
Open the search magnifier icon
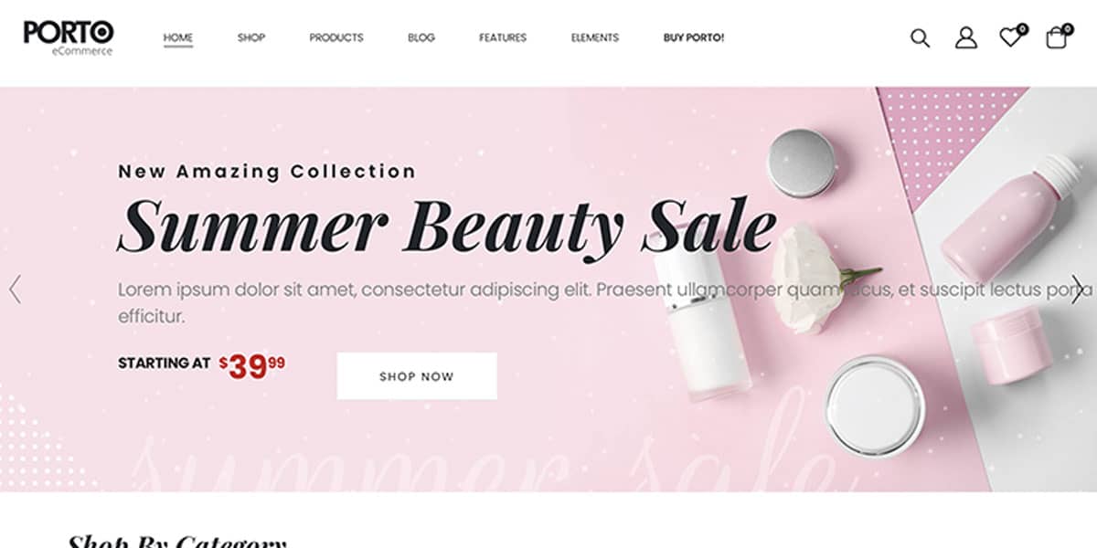[x=921, y=37]
